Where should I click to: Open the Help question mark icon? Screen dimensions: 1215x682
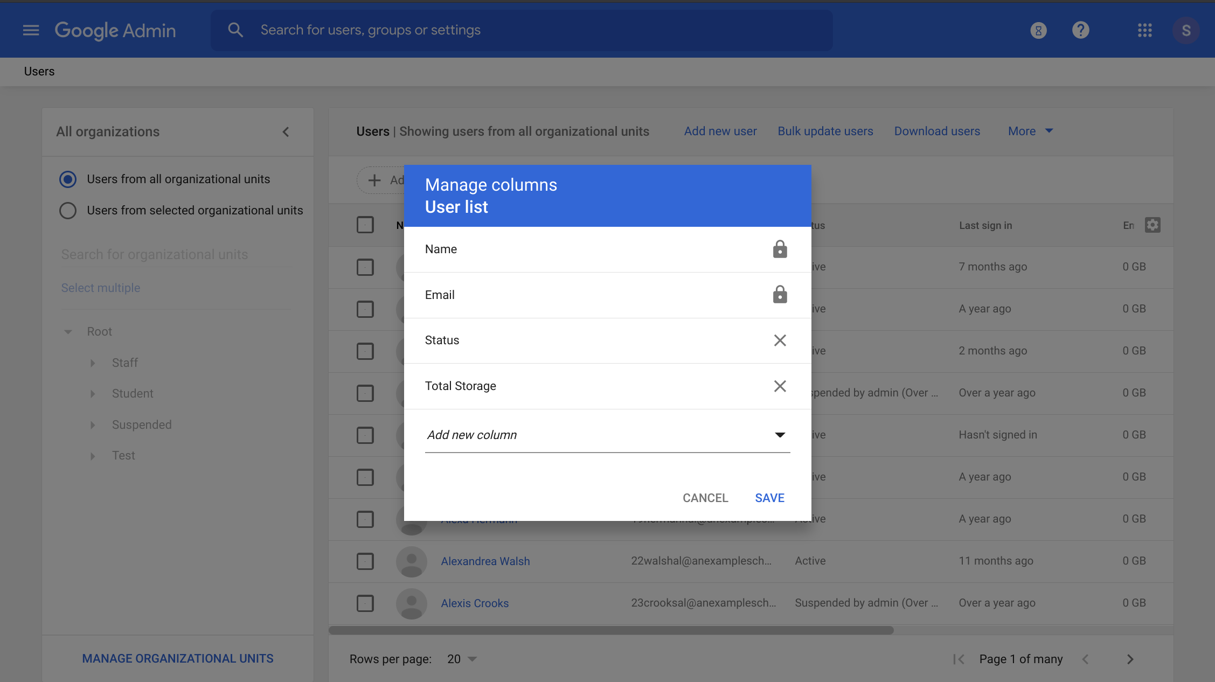pos(1080,30)
